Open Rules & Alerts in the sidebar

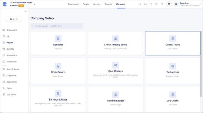click(11, 69)
